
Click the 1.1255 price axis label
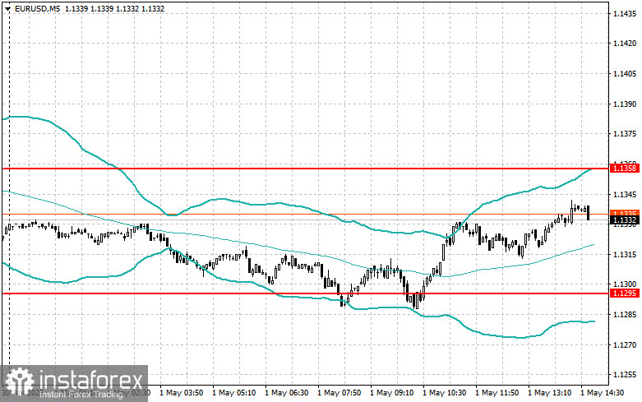[x=625, y=375]
